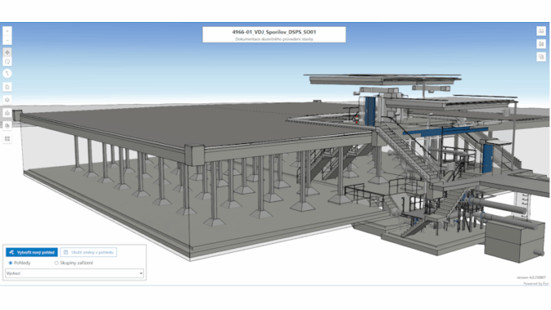
Task: Click the bottom icon in the top-right stack
Action: pos(541,57)
